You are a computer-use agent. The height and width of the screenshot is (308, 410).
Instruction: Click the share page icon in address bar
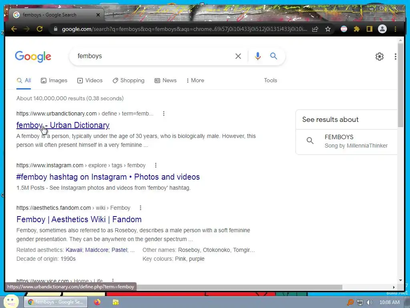click(315, 29)
